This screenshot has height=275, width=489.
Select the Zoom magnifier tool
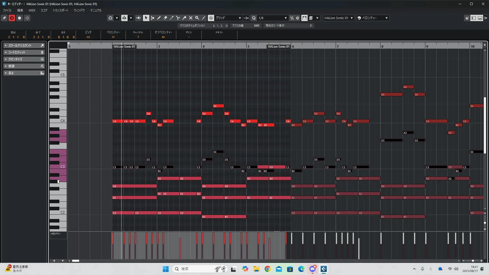tap(197, 18)
